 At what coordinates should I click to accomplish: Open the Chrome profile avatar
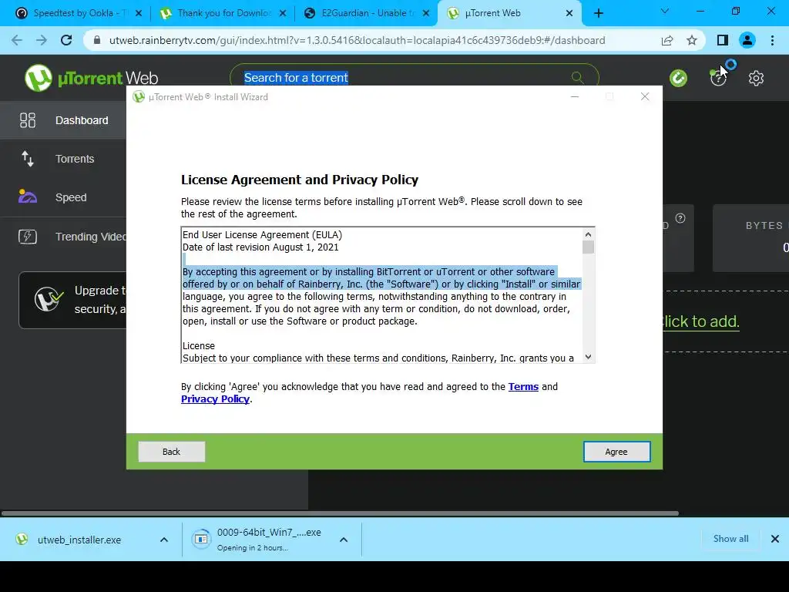point(747,40)
